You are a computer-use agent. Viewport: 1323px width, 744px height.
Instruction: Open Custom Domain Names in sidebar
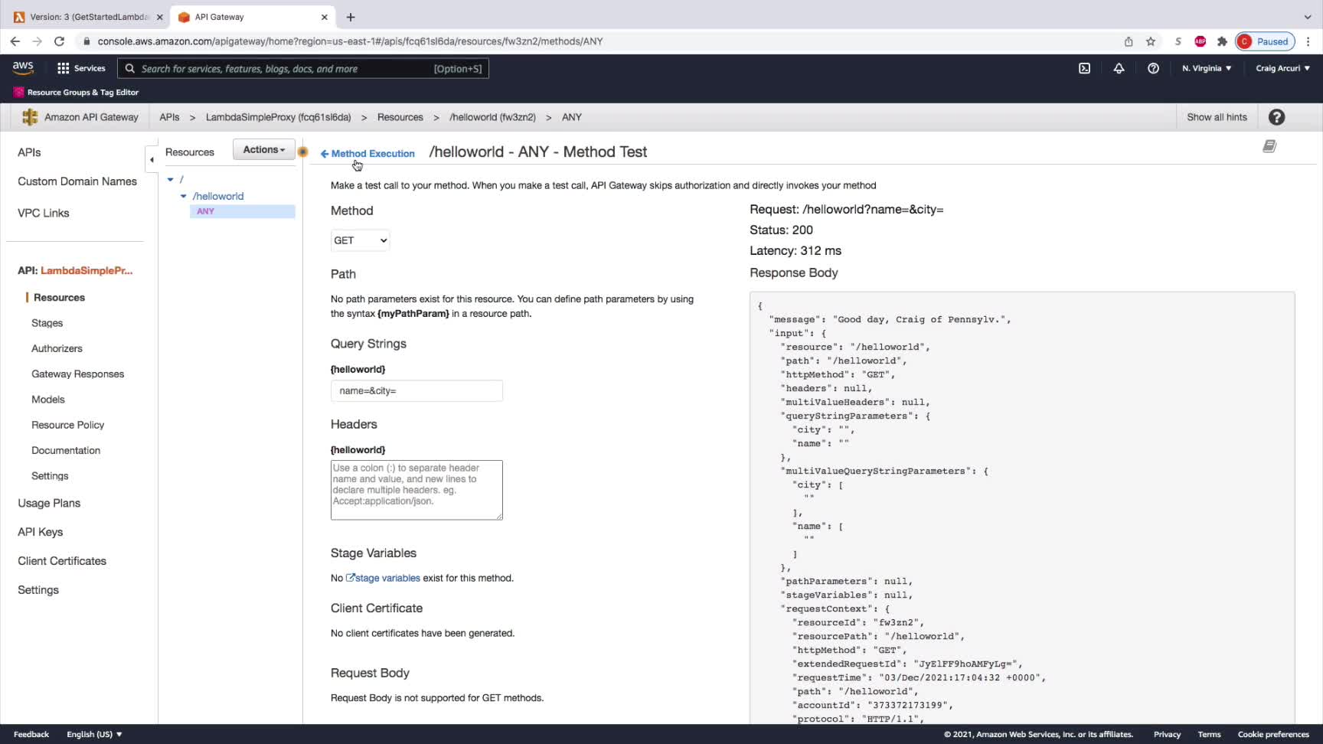(77, 181)
